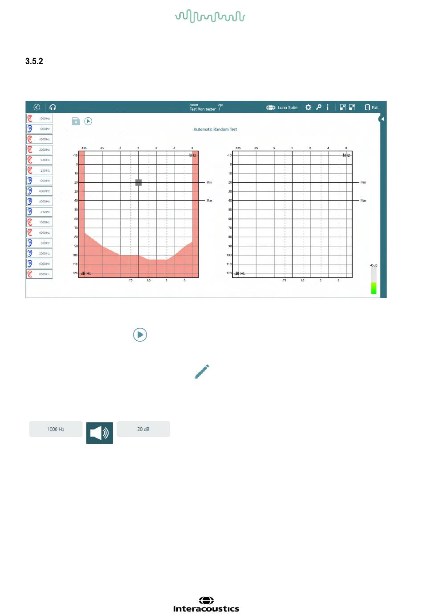Select red ear 250 Hz list item
423x615 pixels.
(40, 170)
